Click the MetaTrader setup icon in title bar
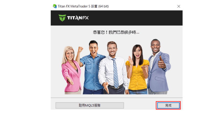 55,6
